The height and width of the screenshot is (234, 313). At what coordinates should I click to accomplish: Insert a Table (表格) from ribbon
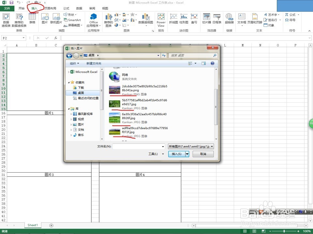tap(32, 19)
